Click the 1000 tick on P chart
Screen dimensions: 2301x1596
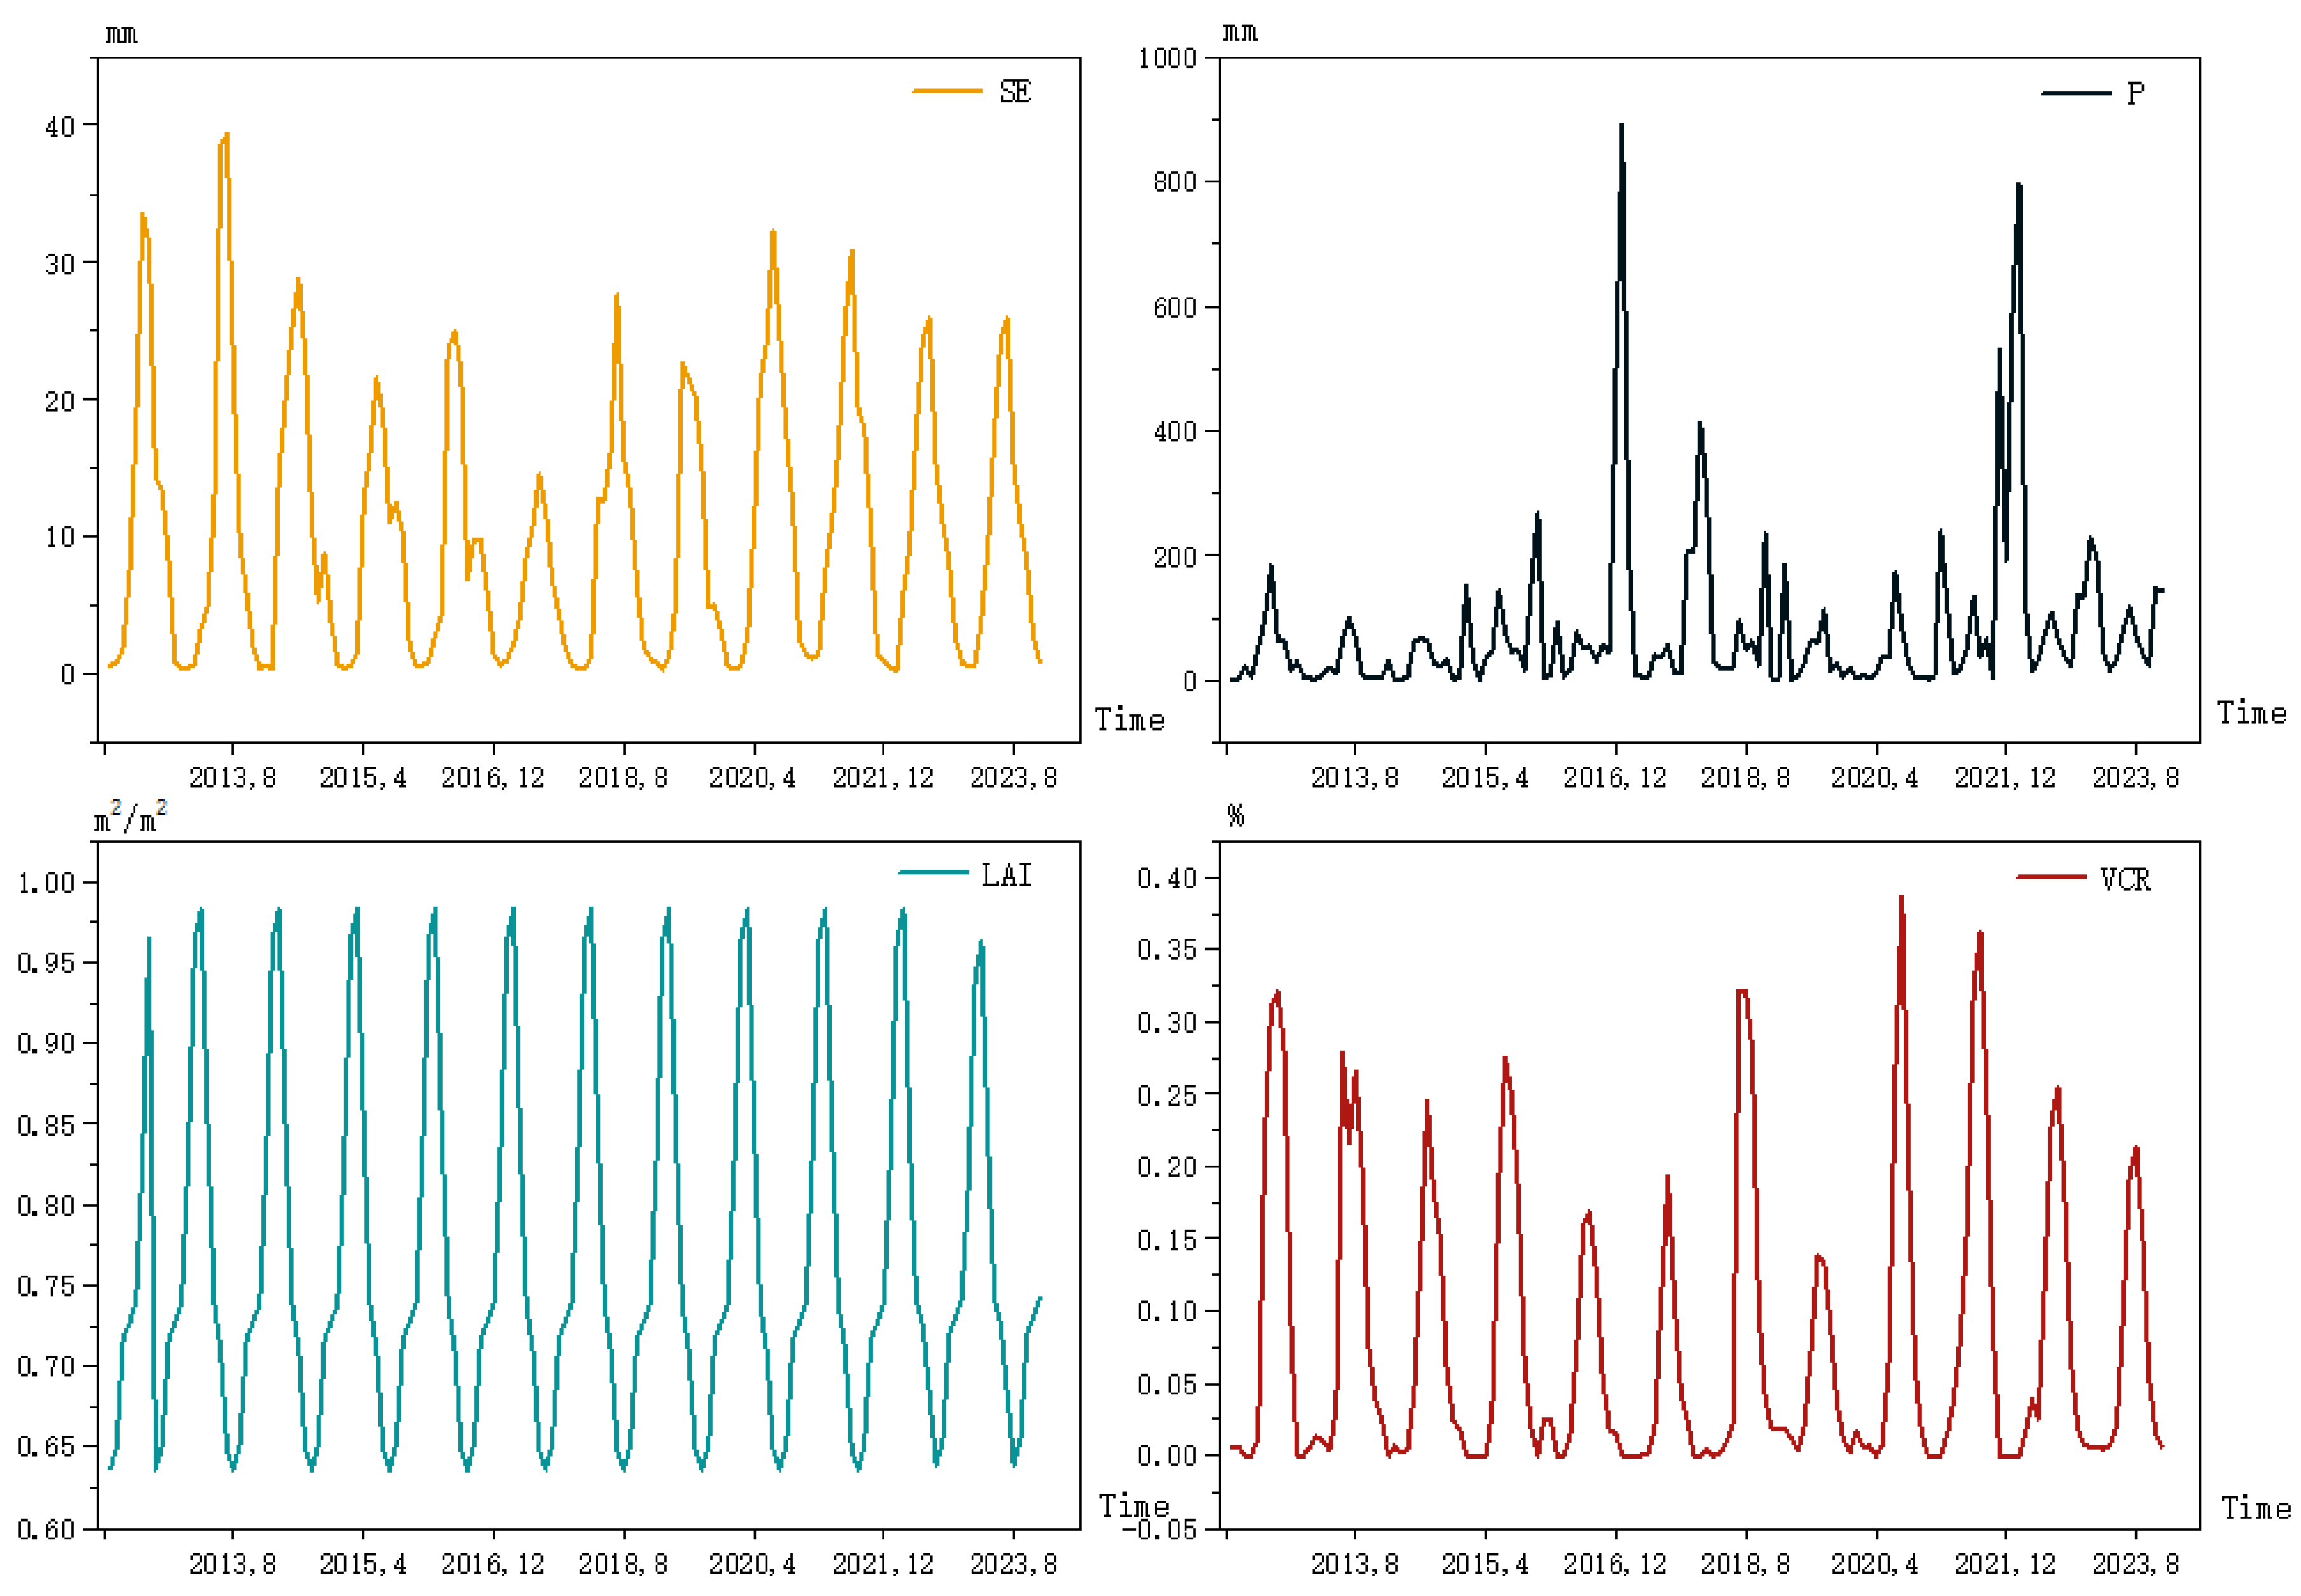pyautogui.click(x=1167, y=58)
